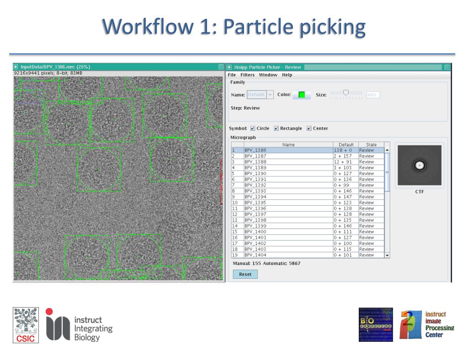Viewport: 468px width, 351px height.
Task: Select micrograph row BPV_1390
Action: pos(308,173)
